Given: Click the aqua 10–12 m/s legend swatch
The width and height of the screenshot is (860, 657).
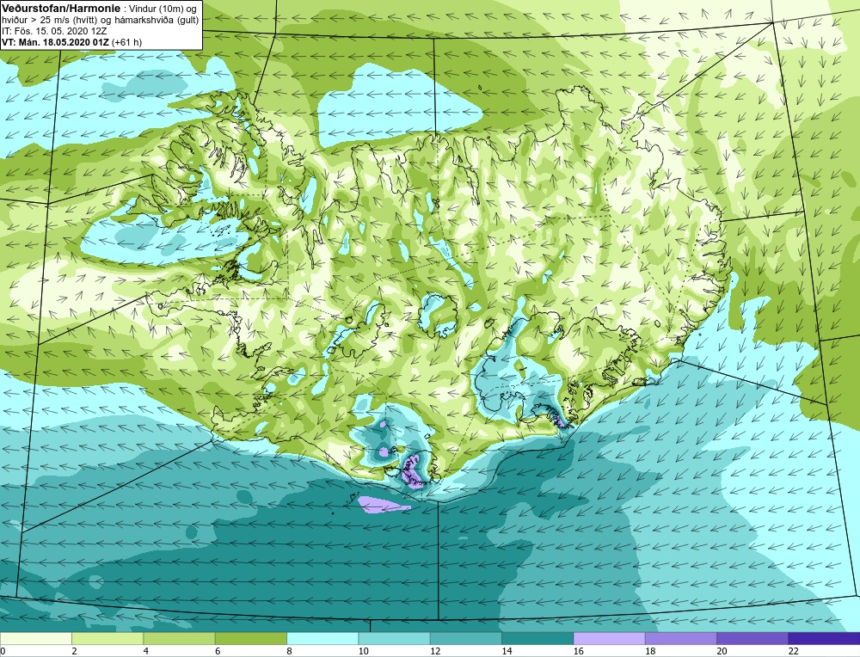Looking at the screenshot, I should coord(394,638).
